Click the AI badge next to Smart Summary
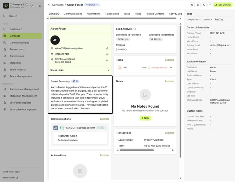The height and width of the screenshot is (182, 235). click(75, 81)
